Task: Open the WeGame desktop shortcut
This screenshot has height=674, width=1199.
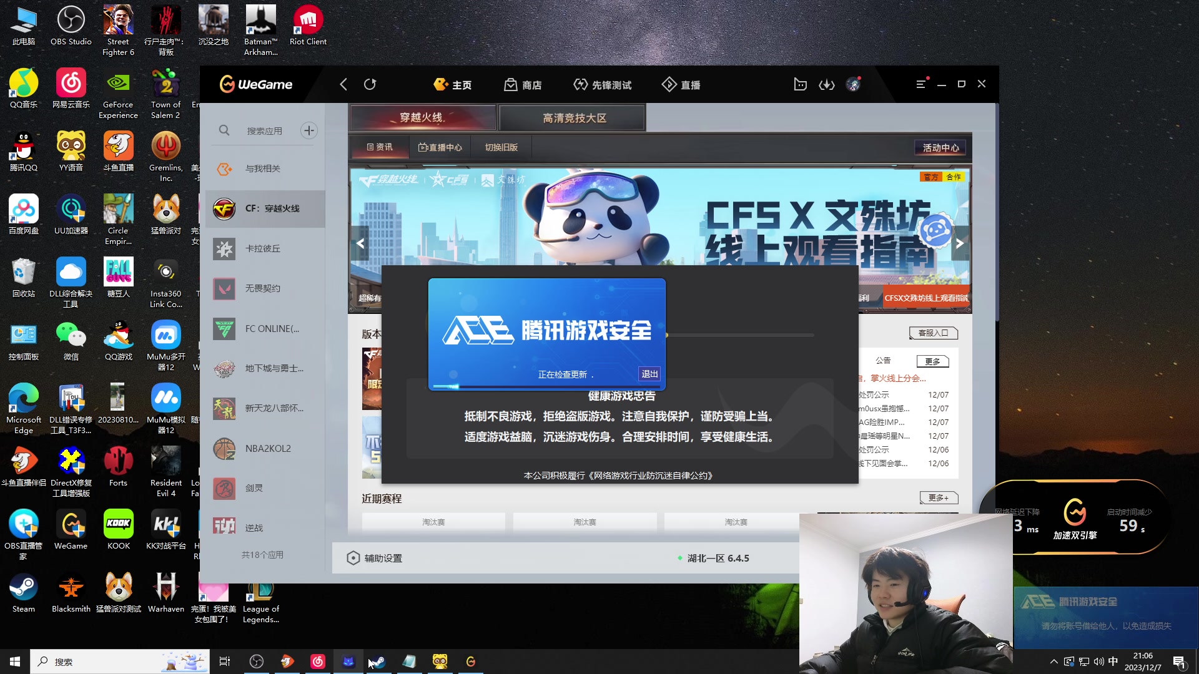Action: (71, 530)
